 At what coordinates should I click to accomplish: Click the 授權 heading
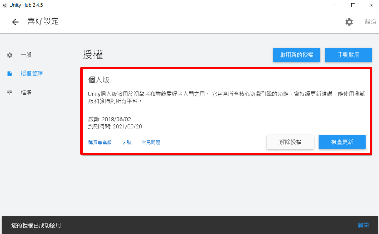click(93, 55)
